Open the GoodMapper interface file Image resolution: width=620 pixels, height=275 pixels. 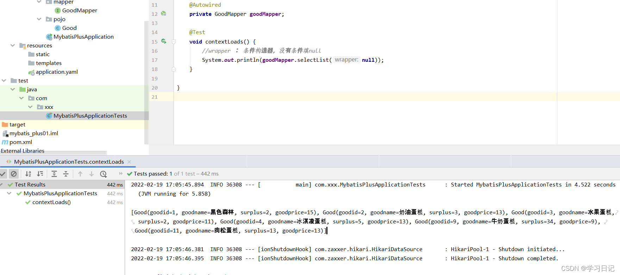tap(80, 11)
